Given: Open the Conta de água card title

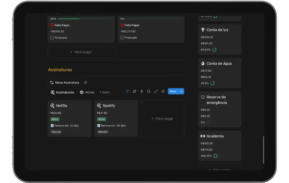Looking at the screenshot, I should [219, 63].
